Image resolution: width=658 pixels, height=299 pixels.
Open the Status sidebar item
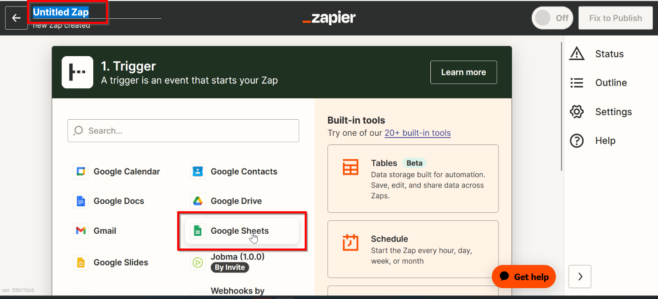(609, 54)
